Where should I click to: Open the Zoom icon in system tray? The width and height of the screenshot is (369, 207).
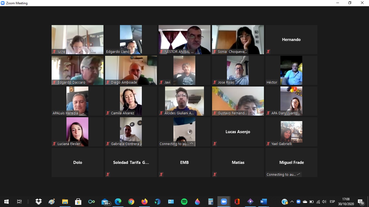(x=298, y=202)
